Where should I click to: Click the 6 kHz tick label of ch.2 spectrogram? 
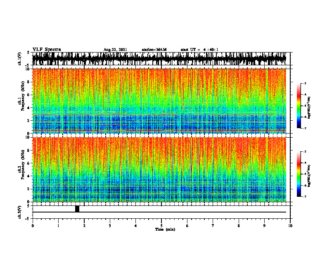29,163
